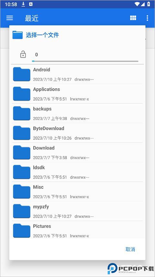Open the Pictures folder
This screenshot has width=155, height=277.
coord(77,229)
